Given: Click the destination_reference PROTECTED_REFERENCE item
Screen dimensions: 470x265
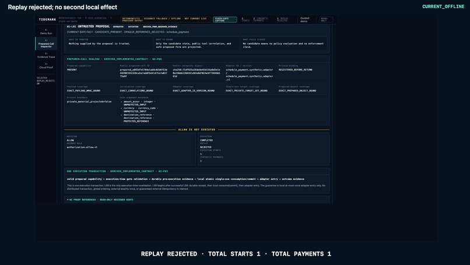Looking at the screenshot, I should click(x=139, y=118).
